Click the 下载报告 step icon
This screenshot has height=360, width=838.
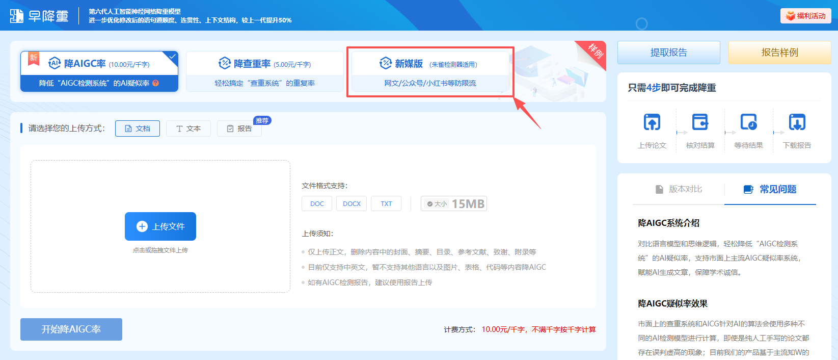pyautogui.click(x=797, y=122)
